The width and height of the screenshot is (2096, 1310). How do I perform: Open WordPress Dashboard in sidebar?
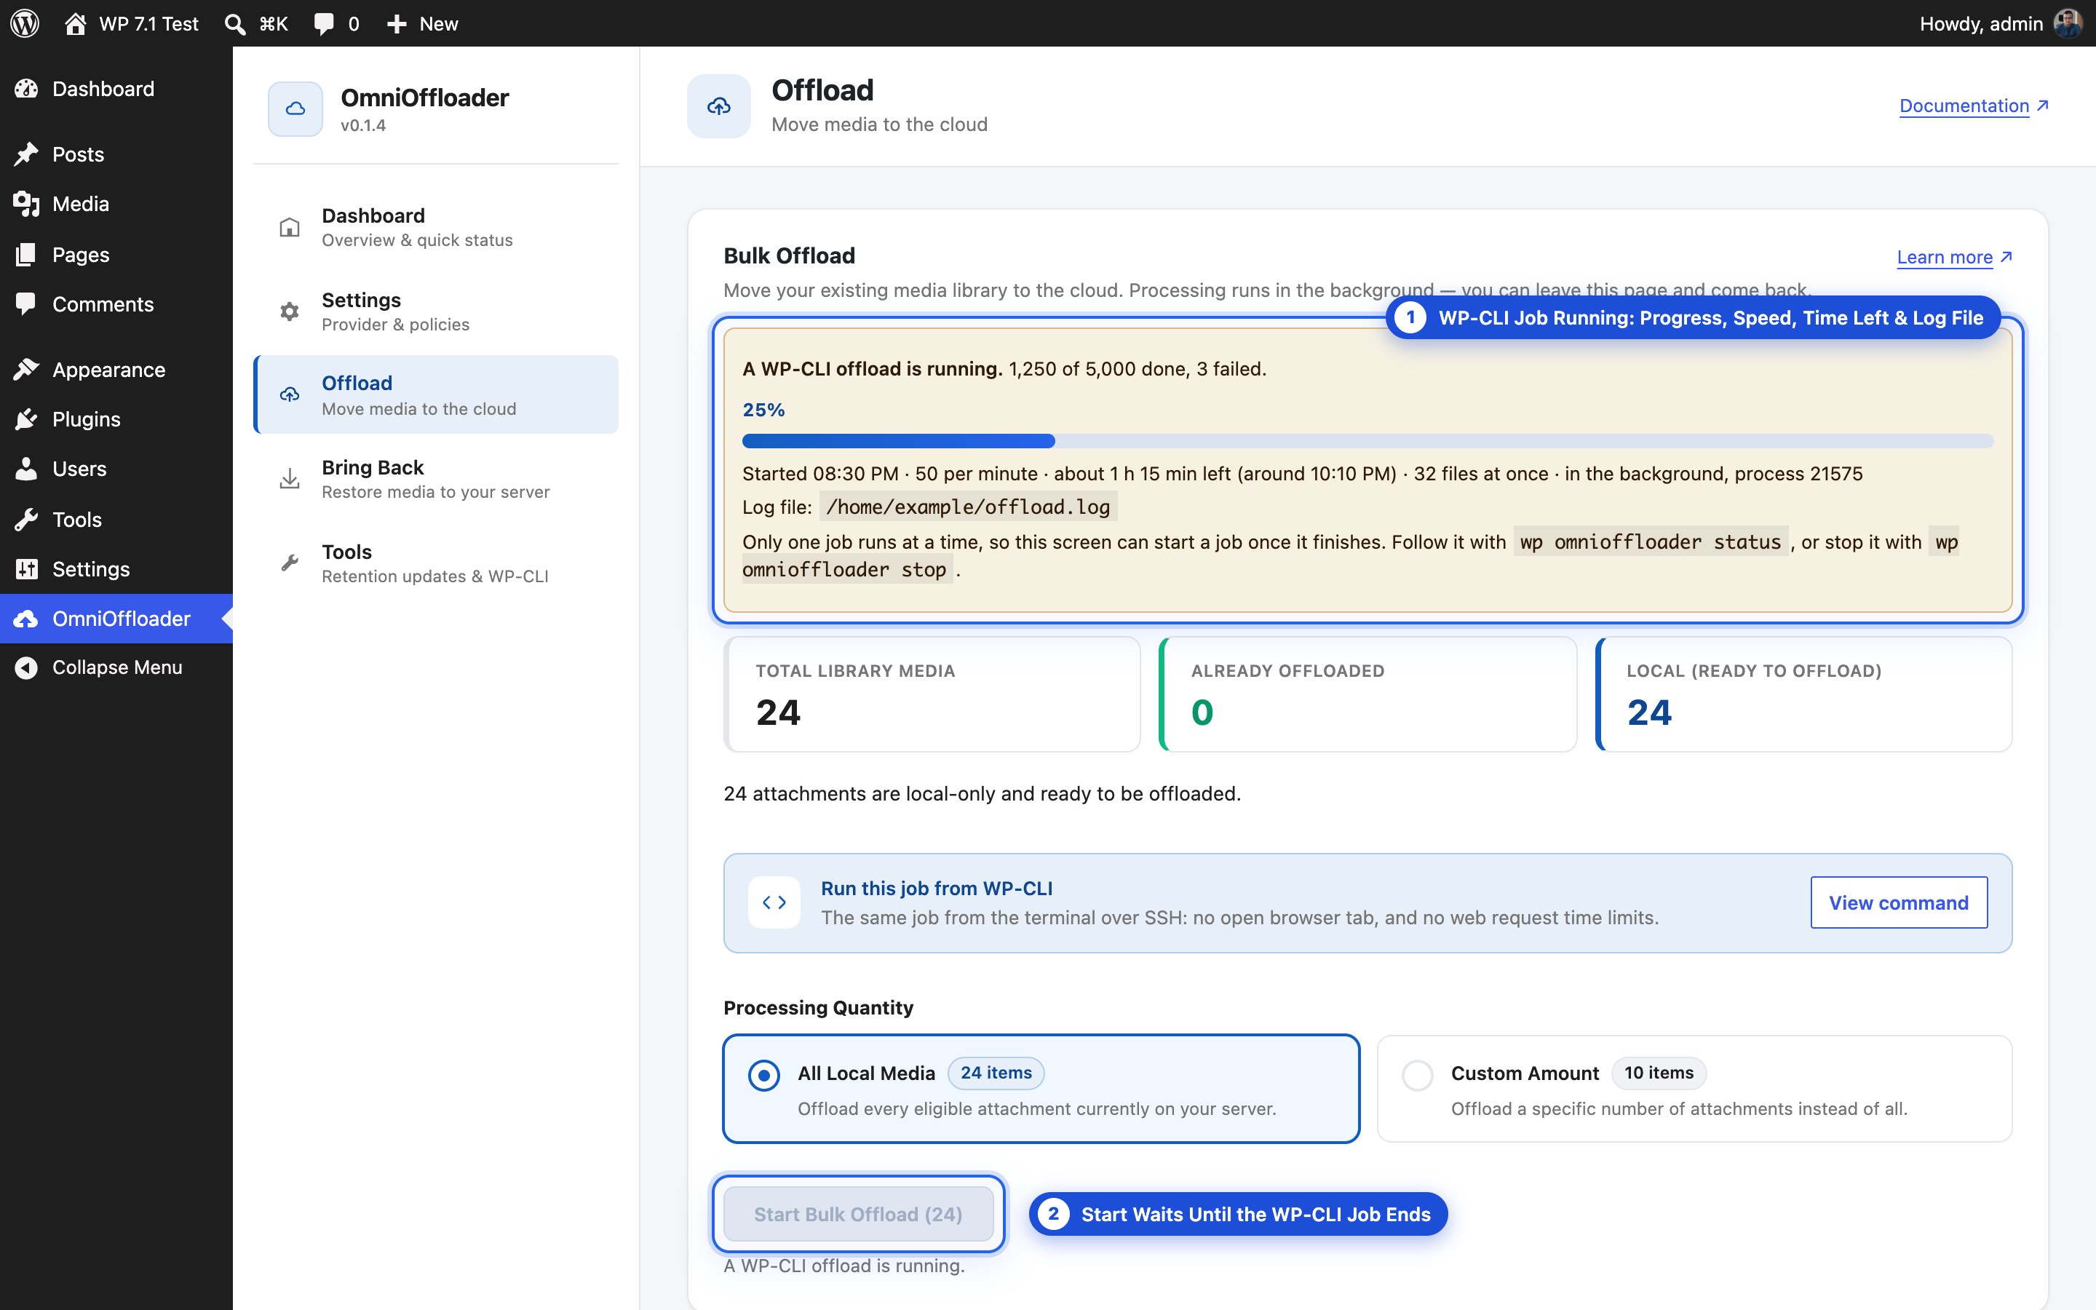click(116, 88)
